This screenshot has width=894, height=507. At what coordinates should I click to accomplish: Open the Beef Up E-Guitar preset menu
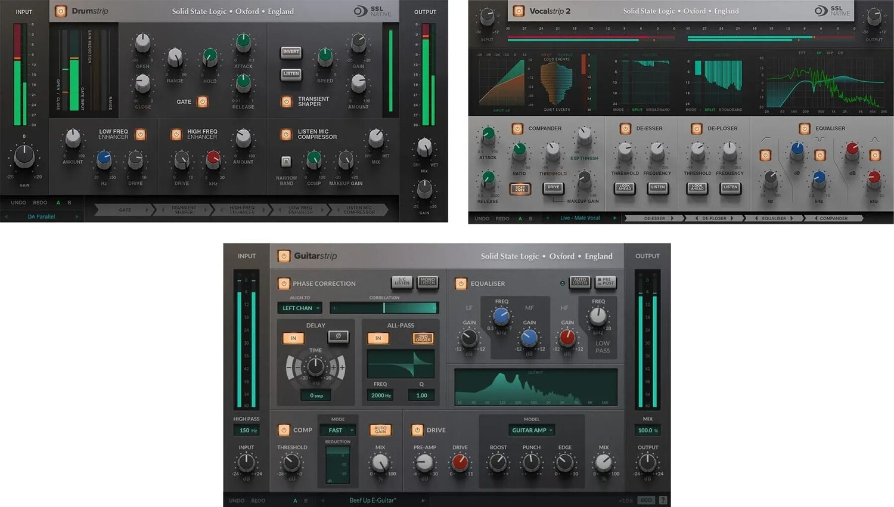(372, 500)
